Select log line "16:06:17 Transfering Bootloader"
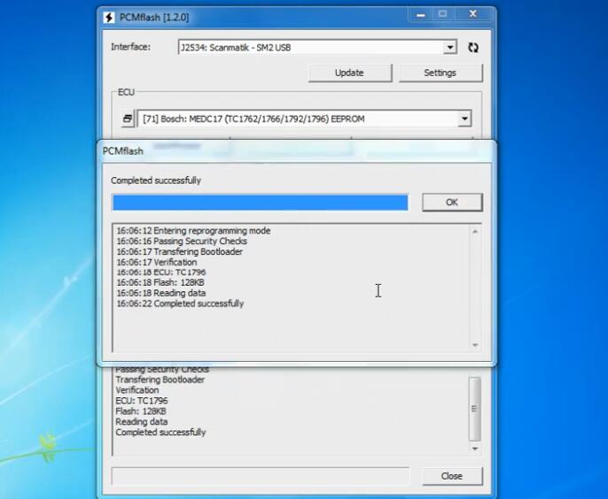The width and height of the screenshot is (608, 499). [180, 251]
